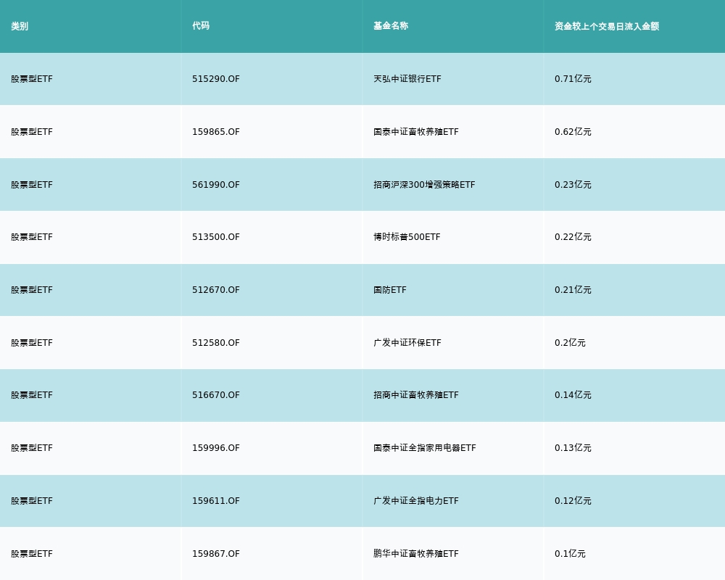The height and width of the screenshot is (580, 725).
Task: Select code 159865.OF
Action: click(x=216, y=132)
